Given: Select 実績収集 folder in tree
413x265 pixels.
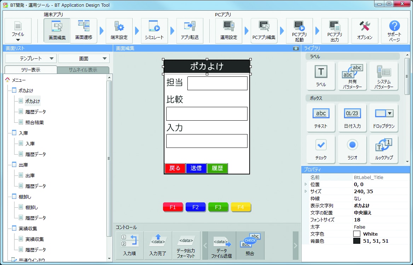Looking at the screenshot, I should coord(28,229).
